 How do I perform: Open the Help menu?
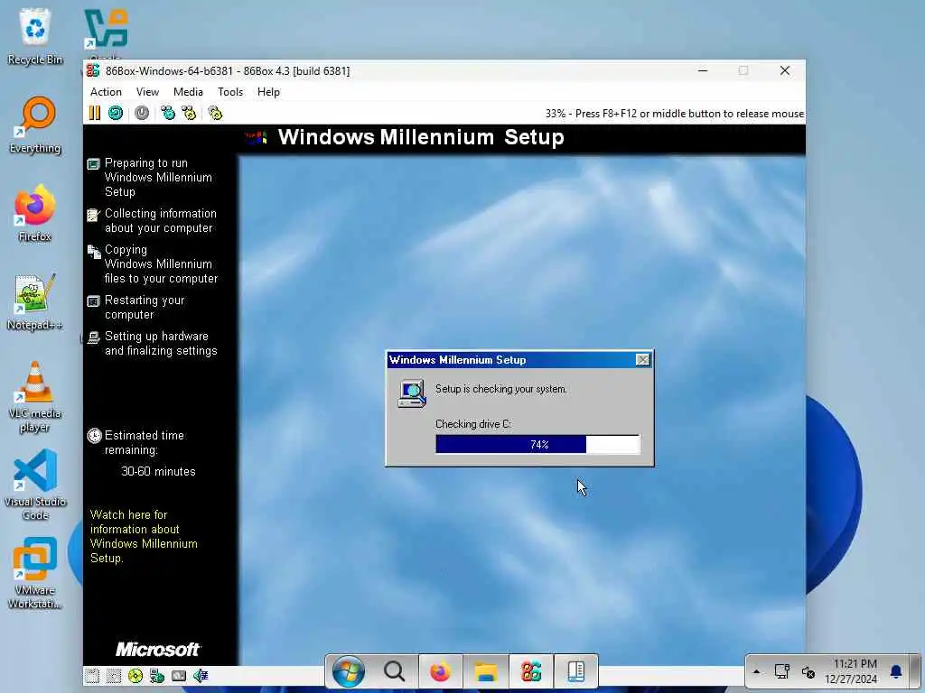[268, 92]
